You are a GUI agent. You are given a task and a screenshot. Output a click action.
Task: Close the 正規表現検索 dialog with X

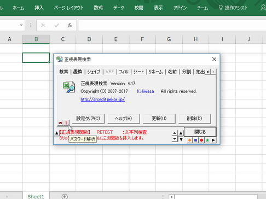[214, 59]
